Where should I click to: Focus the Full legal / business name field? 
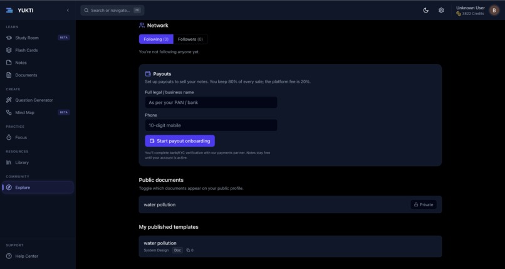[x=211, y=102]
